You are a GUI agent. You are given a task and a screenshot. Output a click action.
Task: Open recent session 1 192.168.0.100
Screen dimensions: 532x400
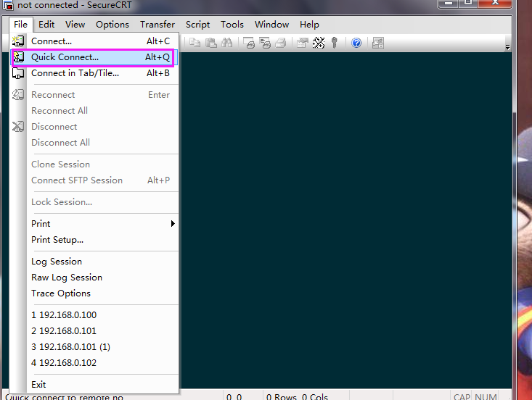pyautogui.click(x=94, y=315)
